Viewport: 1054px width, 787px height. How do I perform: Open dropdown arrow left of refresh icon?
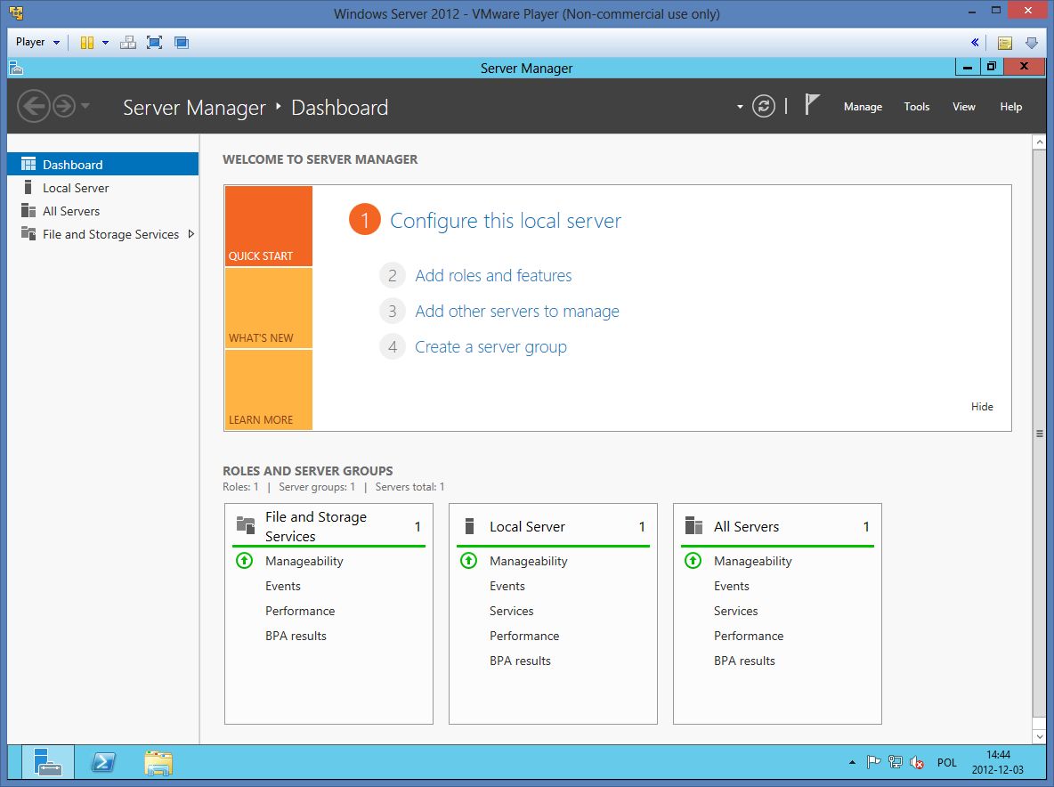740,107
